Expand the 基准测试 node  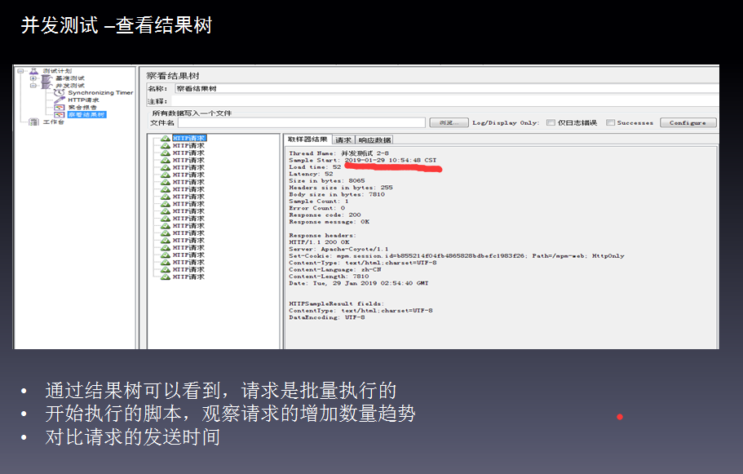[33, 78]
